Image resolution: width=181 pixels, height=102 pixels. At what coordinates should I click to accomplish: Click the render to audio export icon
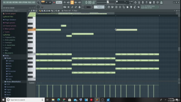click(x=154, y=2)
